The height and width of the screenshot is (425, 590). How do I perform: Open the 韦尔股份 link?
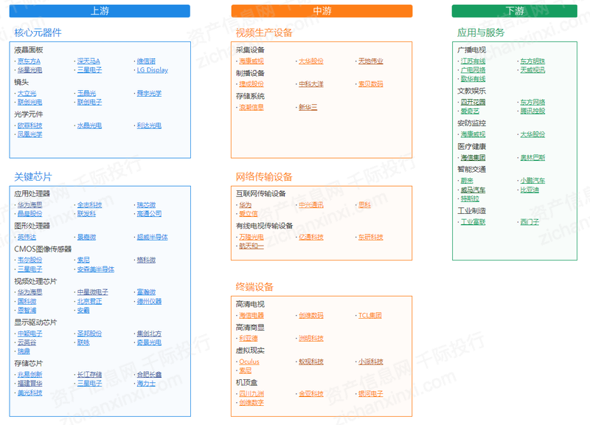coord(29,260)
